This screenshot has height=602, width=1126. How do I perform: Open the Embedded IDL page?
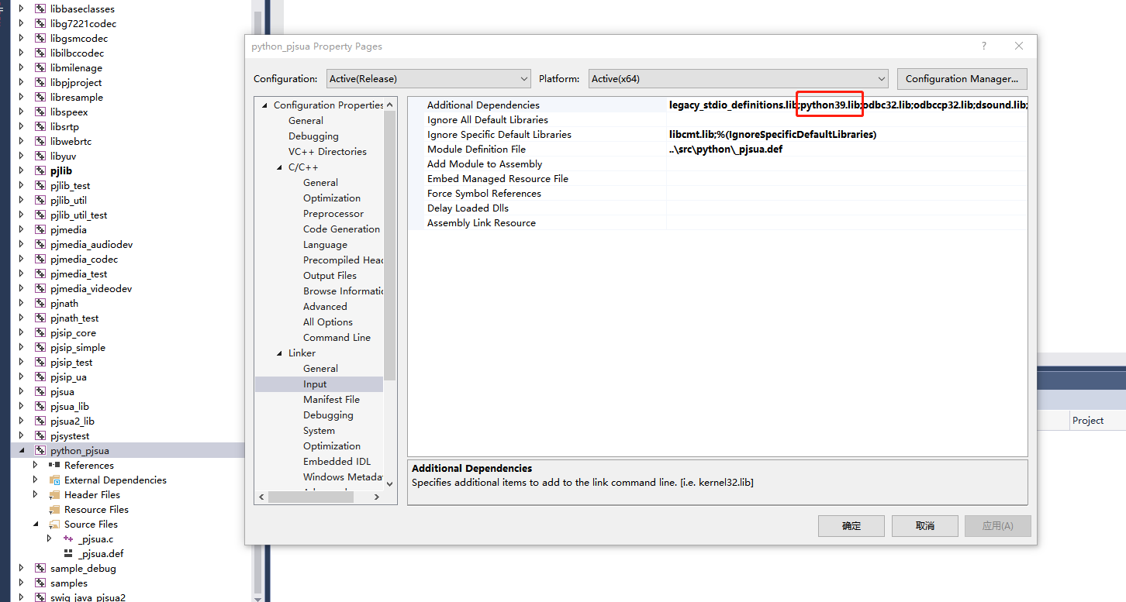coord(337,462)
